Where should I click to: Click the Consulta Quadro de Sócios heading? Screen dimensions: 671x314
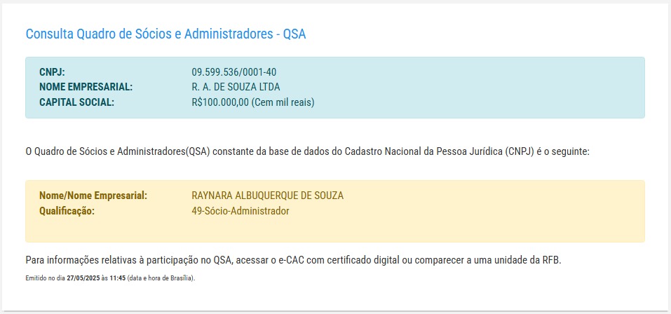click(x=165, y=34)
